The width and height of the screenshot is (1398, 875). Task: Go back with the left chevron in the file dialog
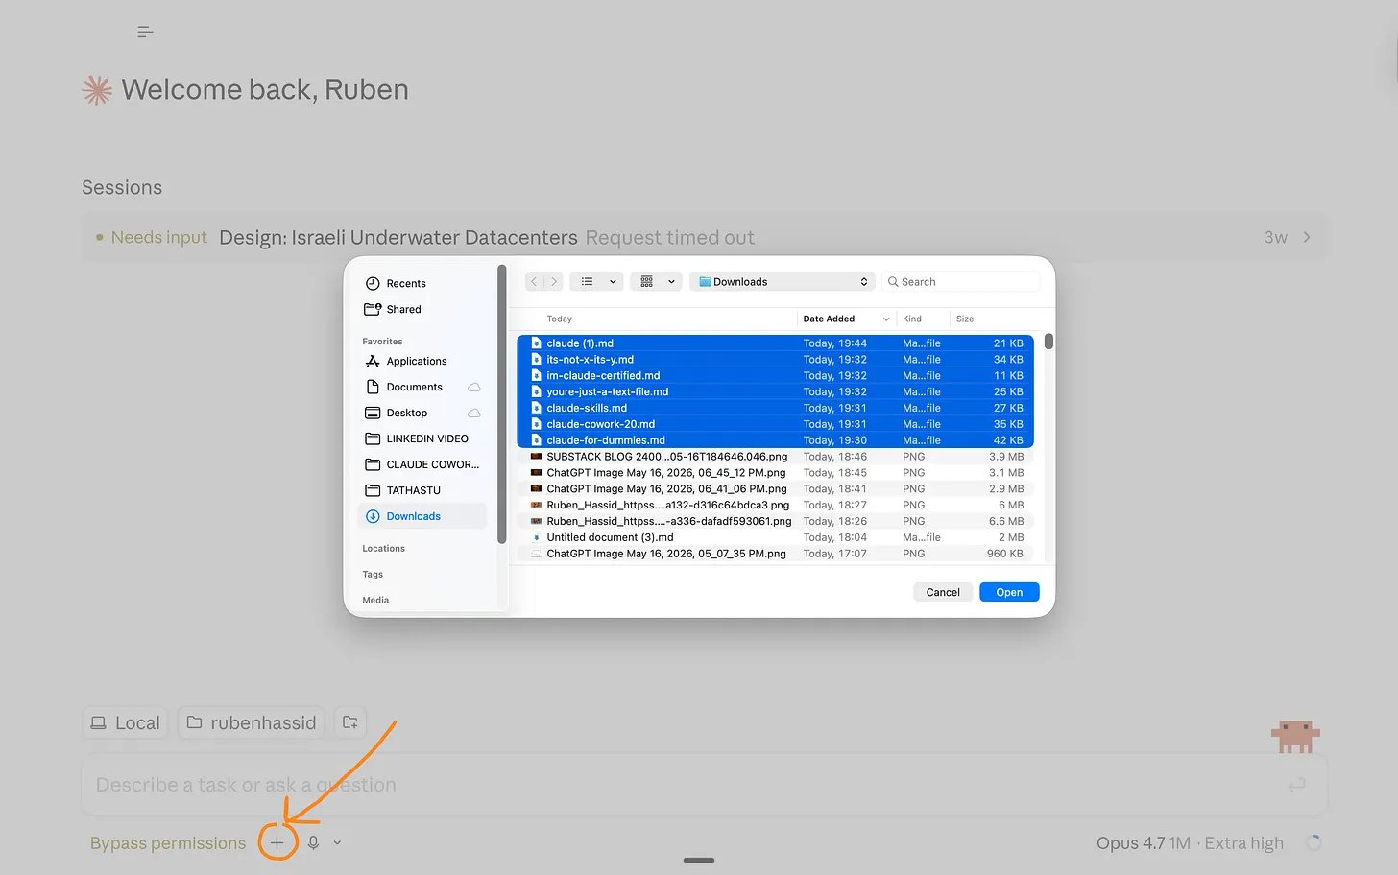(x=534, y=281)
